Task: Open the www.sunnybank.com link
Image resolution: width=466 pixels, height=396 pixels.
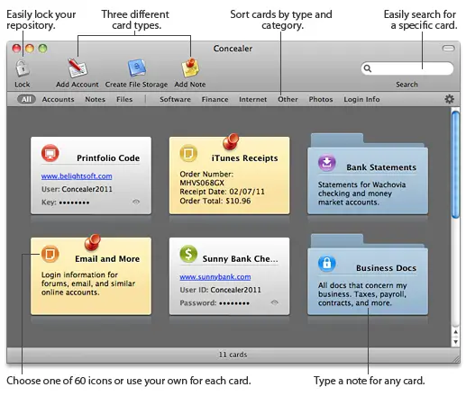Action: point(215,277)
